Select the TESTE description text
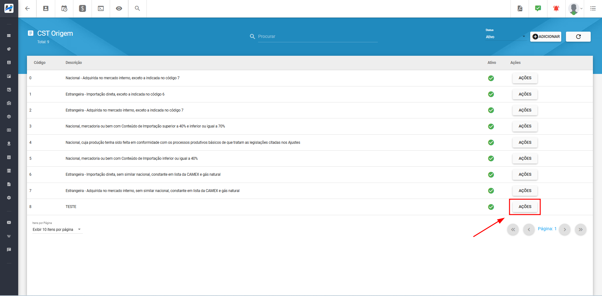Viewport: 602px width, 296px height. [71, 207]
